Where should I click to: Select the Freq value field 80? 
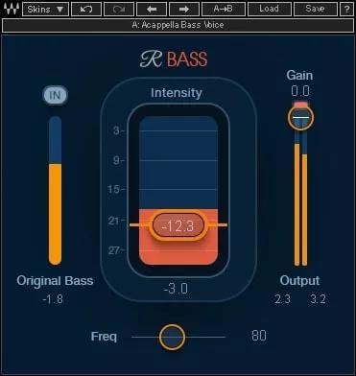coord(259,336)
